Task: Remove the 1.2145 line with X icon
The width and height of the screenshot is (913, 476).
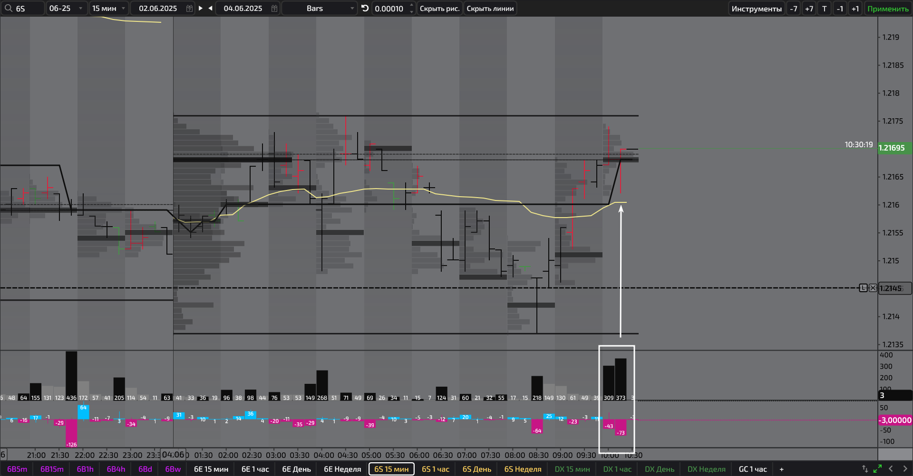Action: tap(873, 288)
